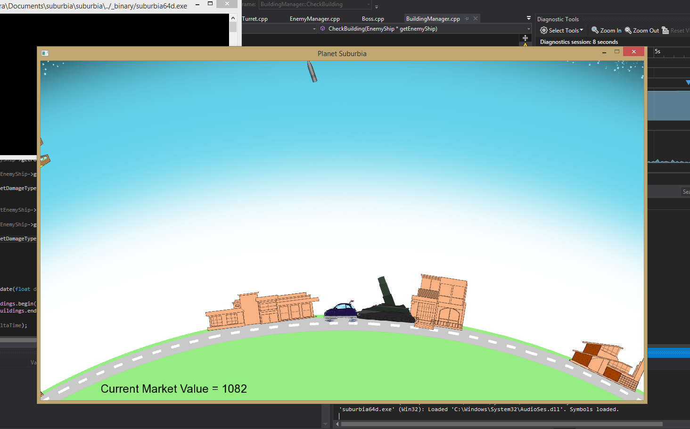Click the 5s mark on diagnostics timeline
690x429 pixels.
pyautogui.click(x=657, y=51)
